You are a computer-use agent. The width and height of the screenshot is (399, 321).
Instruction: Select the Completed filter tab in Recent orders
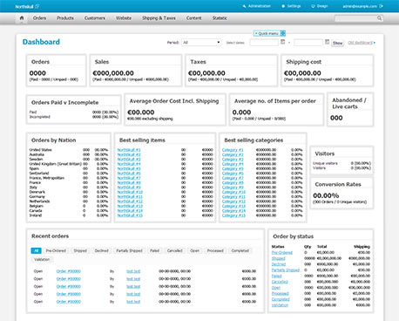[240, 250]
